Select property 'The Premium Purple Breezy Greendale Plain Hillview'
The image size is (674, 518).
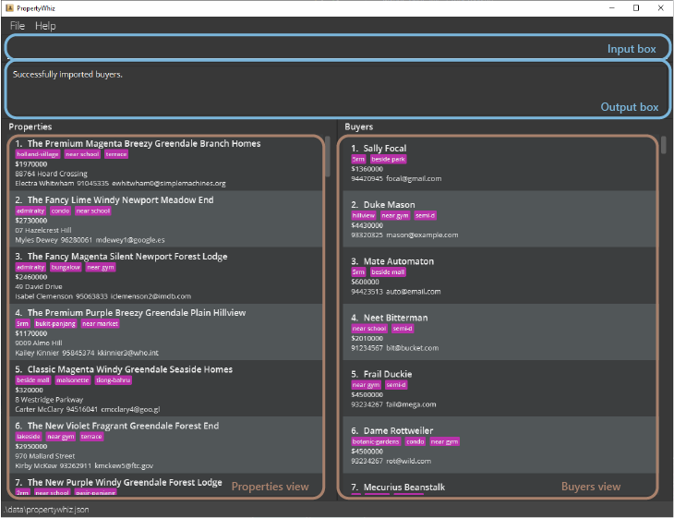coord(165,331)
